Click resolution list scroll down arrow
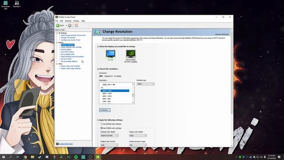Image resolution: width=284 pixels, height=160 pixels. point(133,103)
